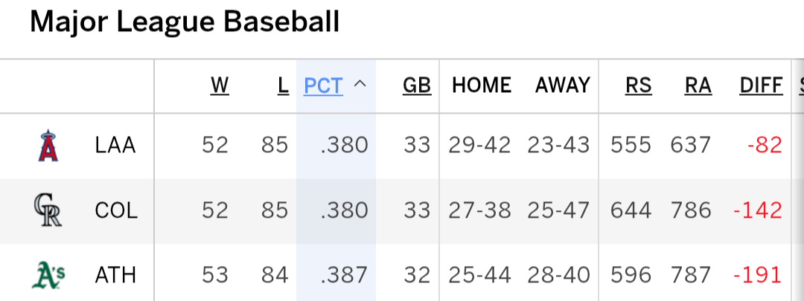Sort standings by GB column header
The image size is (804, 301).
pos(417,85)
